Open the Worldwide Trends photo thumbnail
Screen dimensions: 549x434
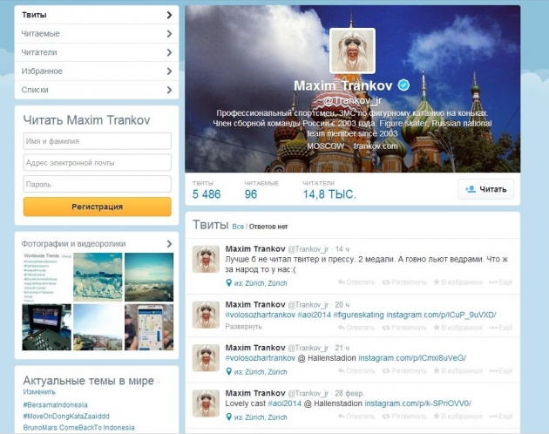(44, 276)
